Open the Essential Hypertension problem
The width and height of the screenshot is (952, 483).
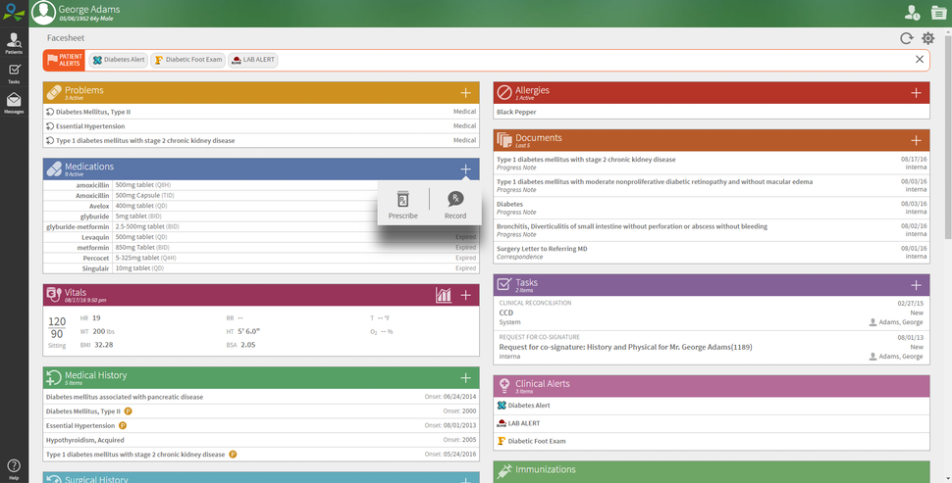(x=90, y=126)
